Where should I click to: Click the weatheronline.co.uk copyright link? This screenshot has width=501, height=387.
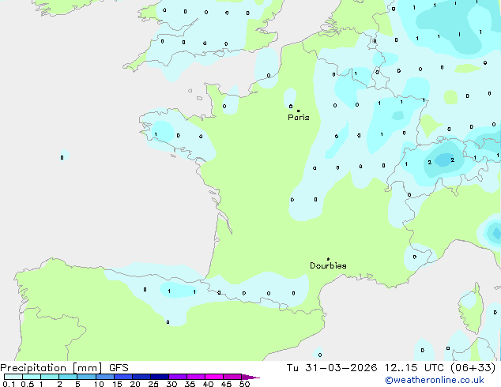point(435,380)
